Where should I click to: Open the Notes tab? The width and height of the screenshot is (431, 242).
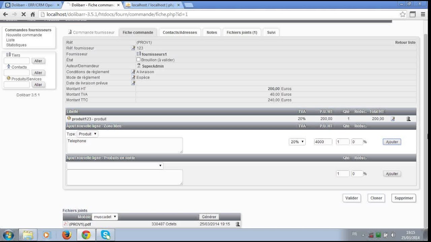pos(212,33)
